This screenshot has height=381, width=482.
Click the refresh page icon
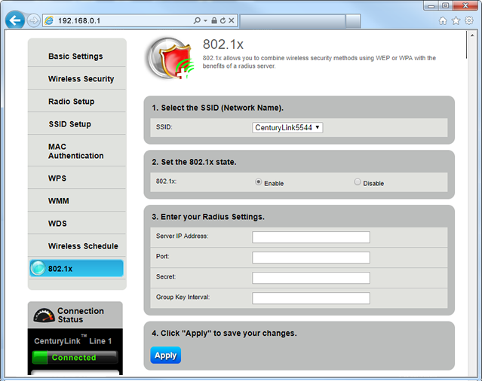pos(223,20)
